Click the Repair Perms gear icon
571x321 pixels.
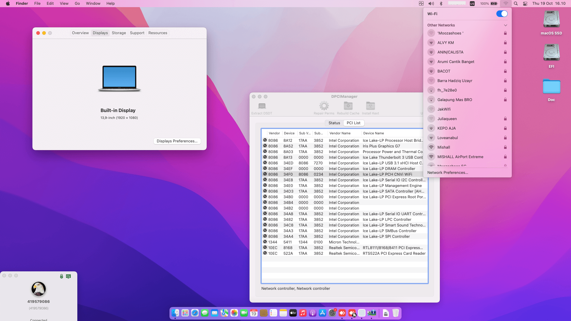(x=324, y=106)
